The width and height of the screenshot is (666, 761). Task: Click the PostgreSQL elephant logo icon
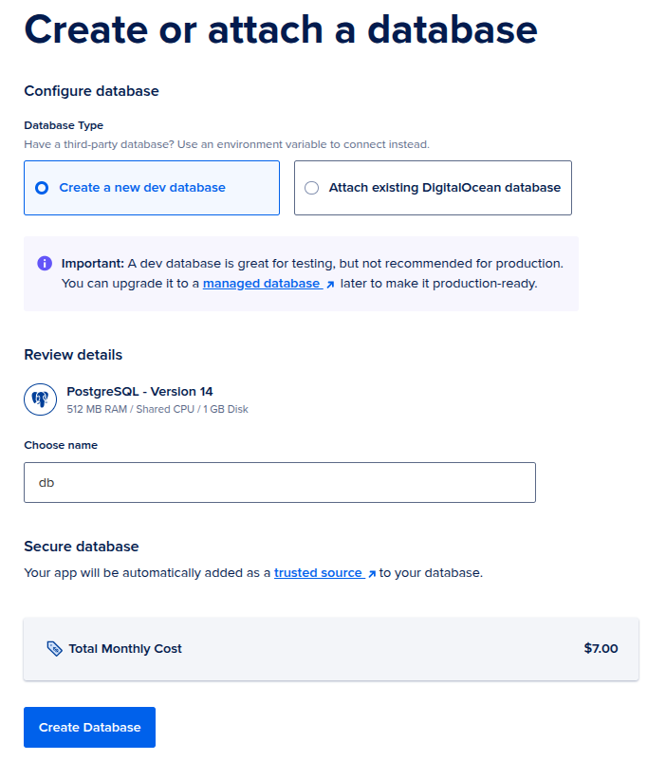[40, 399]
